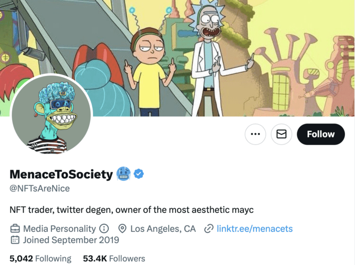
Task: Click the @NFTsAreNice handle
Action: point(40,188)
